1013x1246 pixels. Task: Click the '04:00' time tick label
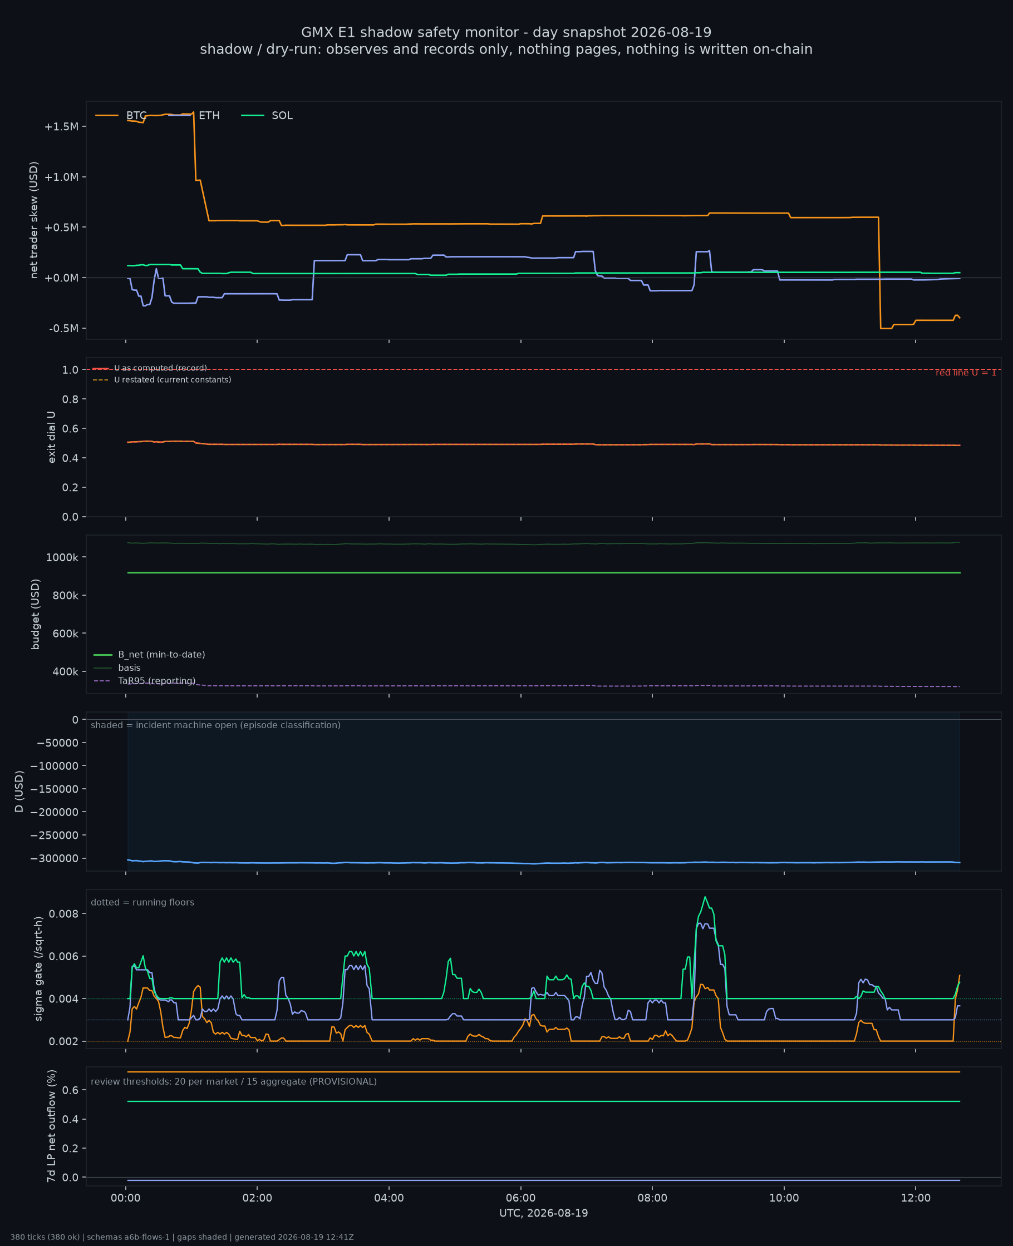(389, 1198)
